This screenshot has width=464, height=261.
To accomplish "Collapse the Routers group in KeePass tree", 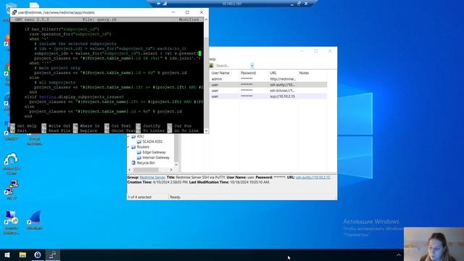I will (128, 147).
